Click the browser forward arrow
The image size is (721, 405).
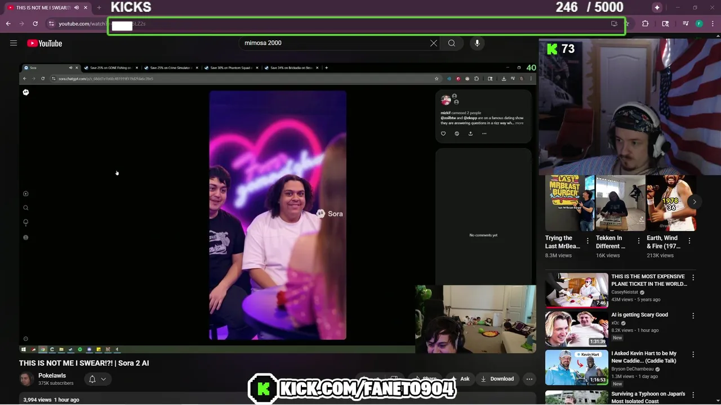(x=21, y=24)
